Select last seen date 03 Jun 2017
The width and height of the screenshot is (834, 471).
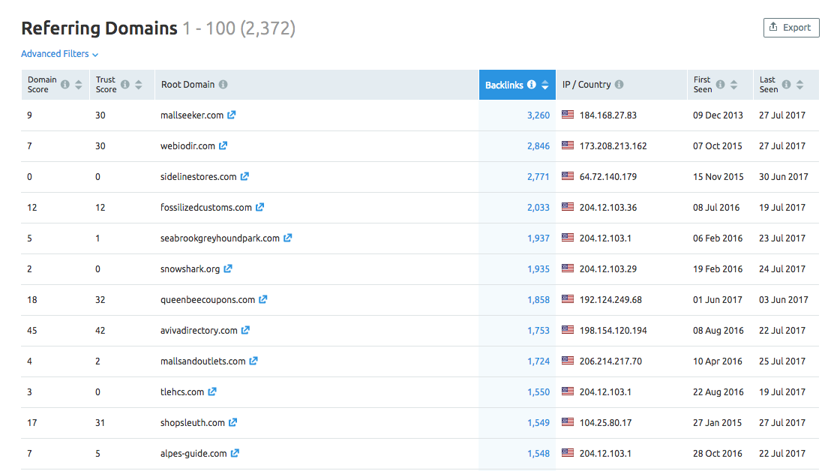784,300
